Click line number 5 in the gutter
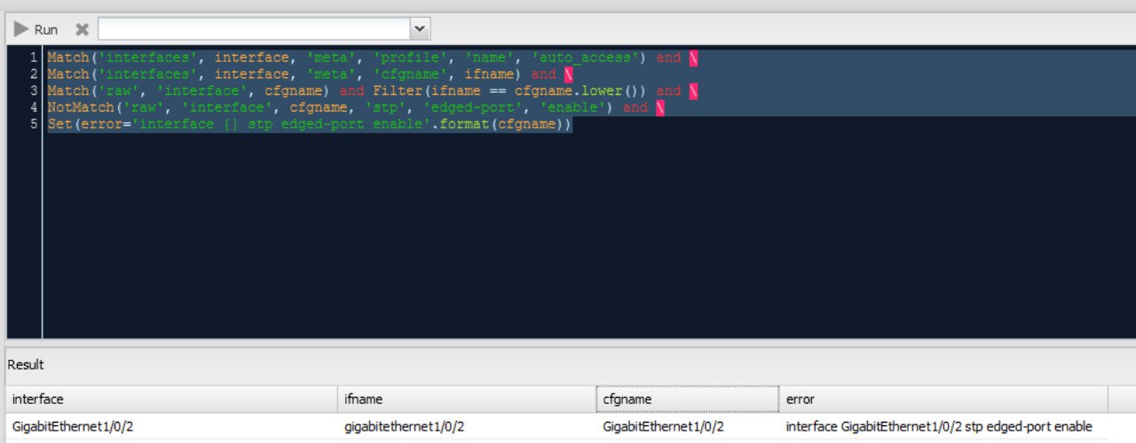The image size is (1136, 443). tap(34, 125)
